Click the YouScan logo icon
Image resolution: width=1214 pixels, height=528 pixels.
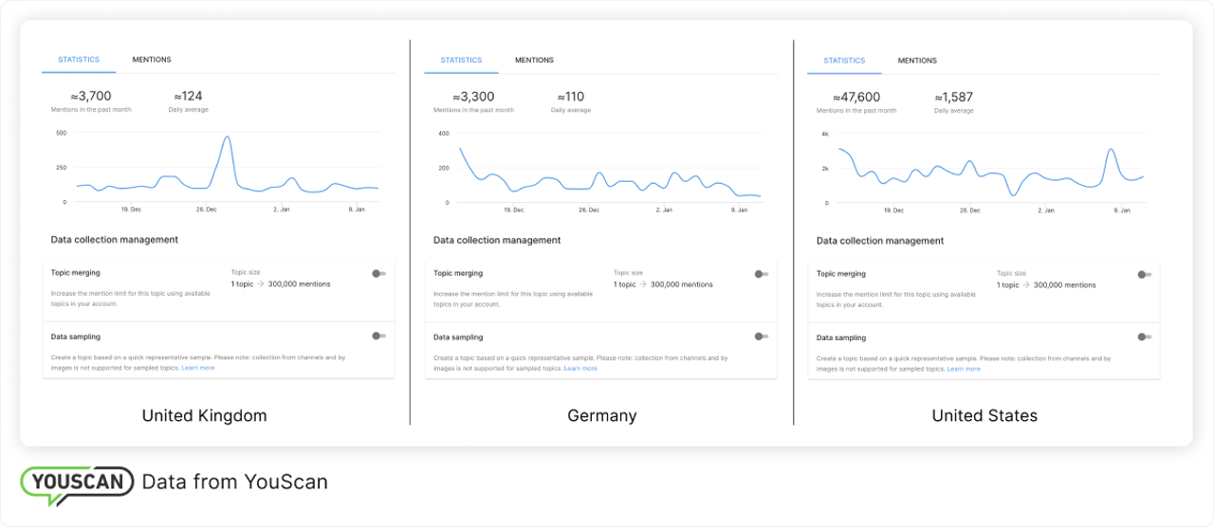pos(78,482)
